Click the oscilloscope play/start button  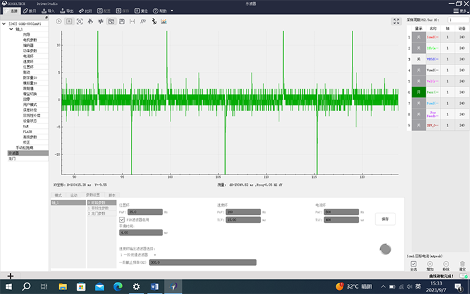(x=58, y=21)
